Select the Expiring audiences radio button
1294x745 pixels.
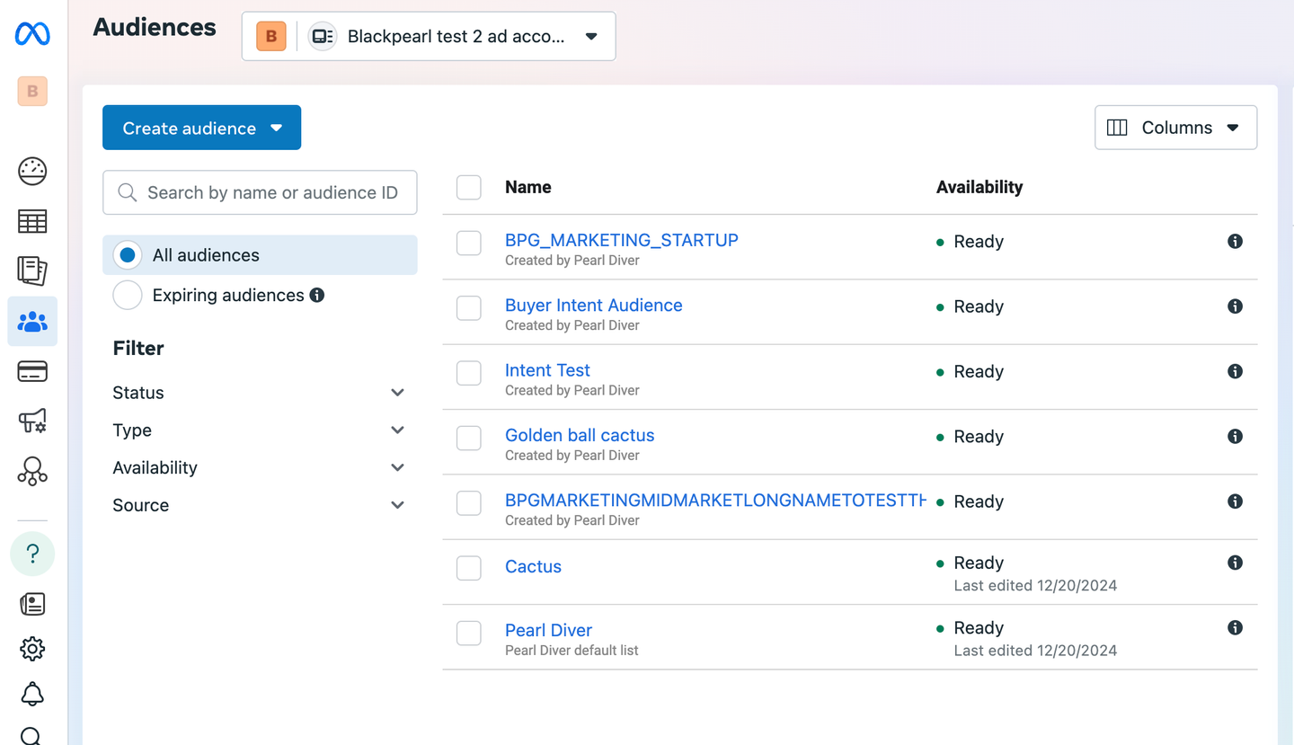128,296
